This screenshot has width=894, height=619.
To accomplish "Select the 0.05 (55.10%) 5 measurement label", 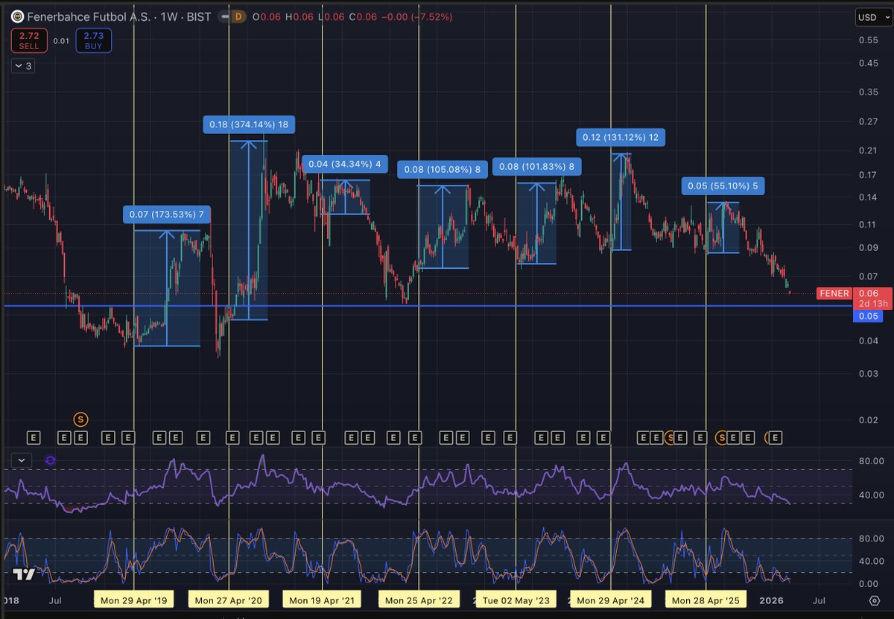I will tap(724, 186).
